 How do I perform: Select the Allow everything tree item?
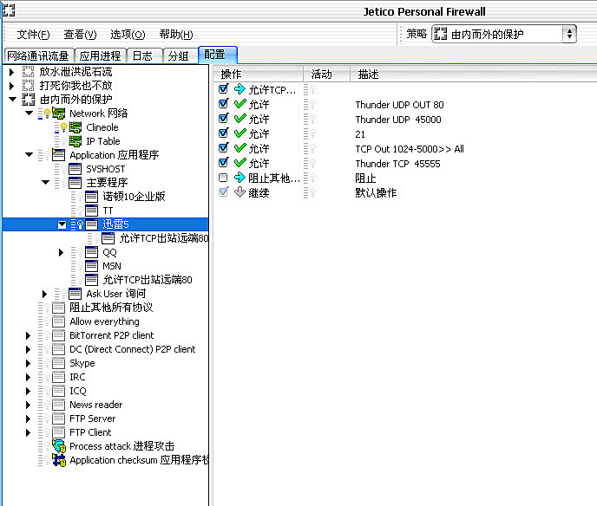pyautogui.click(x=104, y=321)
